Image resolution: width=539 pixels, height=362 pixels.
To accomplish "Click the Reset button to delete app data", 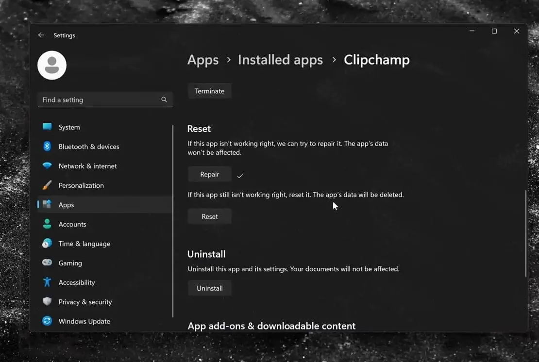I will point(209,216).
